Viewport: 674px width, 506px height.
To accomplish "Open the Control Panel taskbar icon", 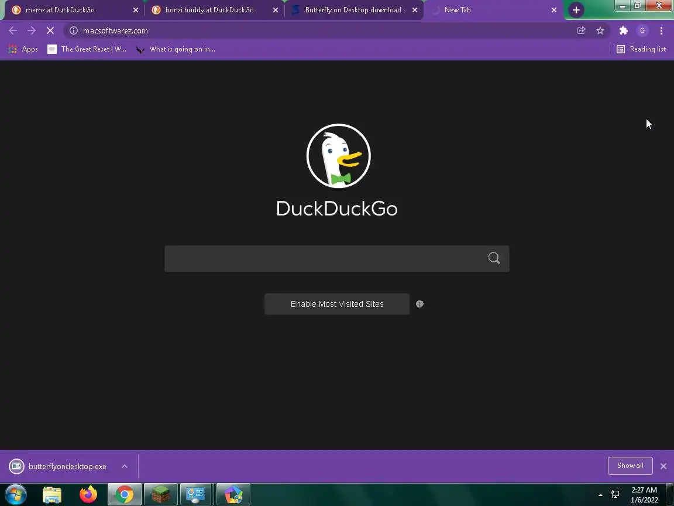I will pos(195,494).
